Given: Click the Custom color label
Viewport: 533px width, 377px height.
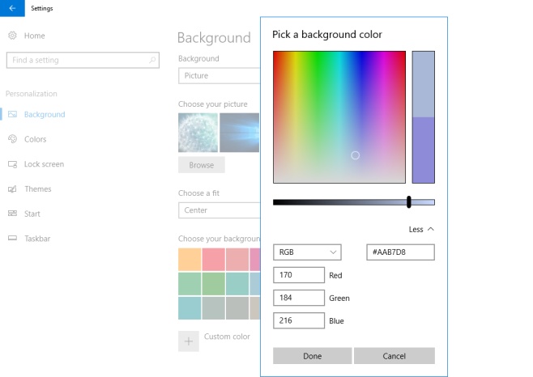Looking at the screenshot, I should click(227, 337).
